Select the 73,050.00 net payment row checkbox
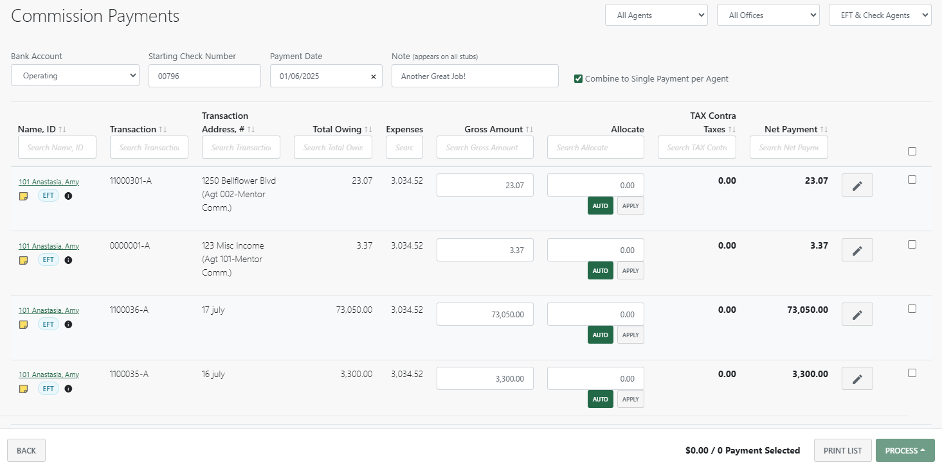This screenshot has height=467, width=942. point(912,308)
